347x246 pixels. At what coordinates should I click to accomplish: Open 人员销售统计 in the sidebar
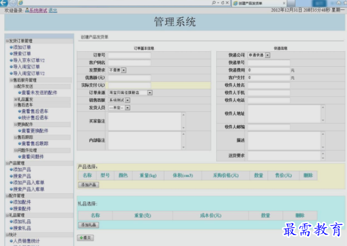coord(26,241)
